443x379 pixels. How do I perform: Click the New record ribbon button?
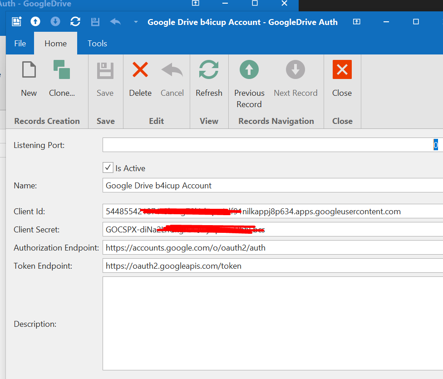click(x=29, y=79)
